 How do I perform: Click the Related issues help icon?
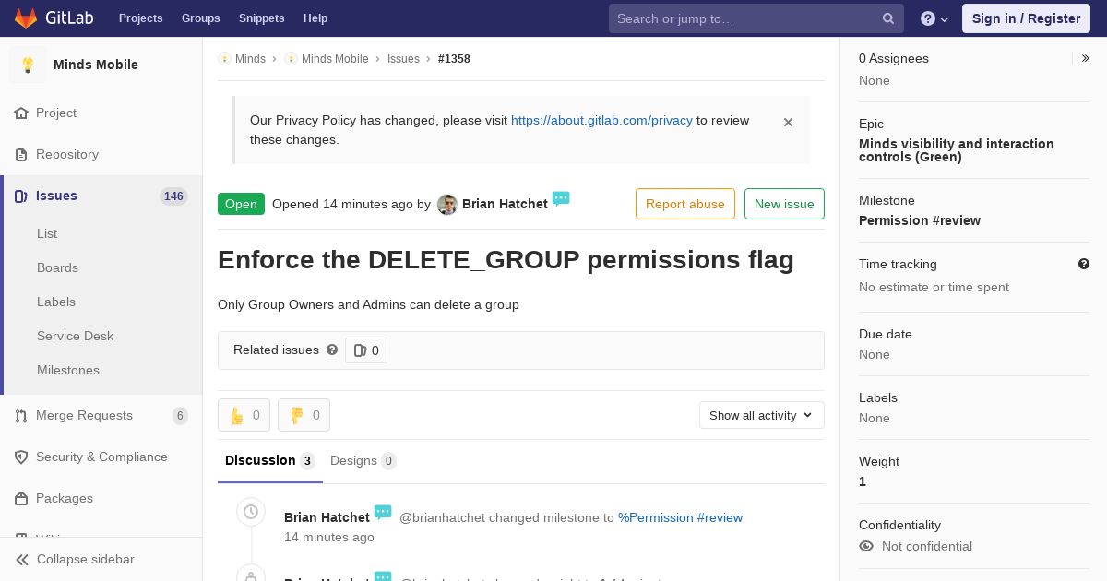[332, 350]
